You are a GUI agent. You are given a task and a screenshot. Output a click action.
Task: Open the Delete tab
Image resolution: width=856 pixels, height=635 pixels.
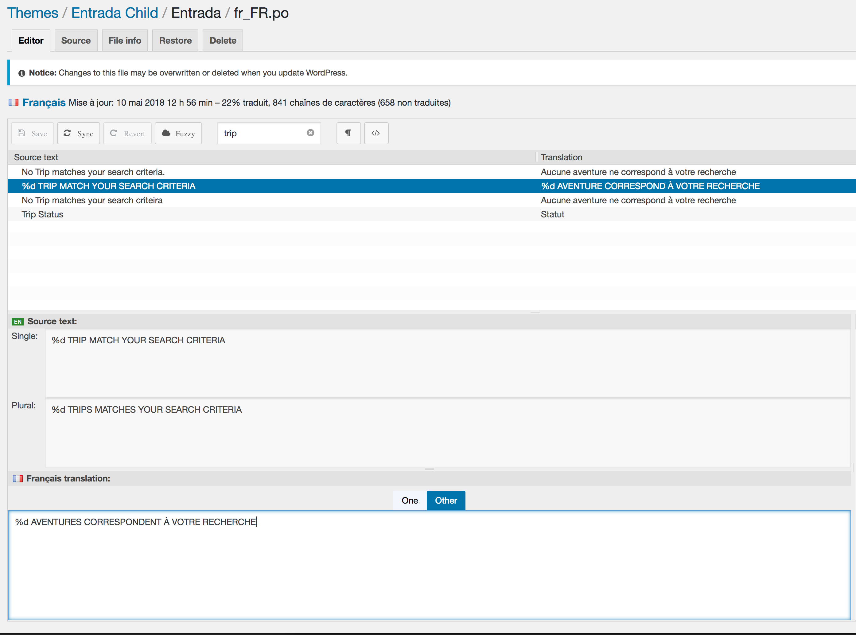pyautogui.click(x=223, y=40)
